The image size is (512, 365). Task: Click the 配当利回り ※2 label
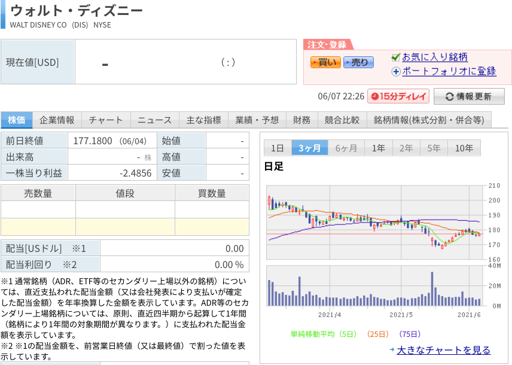pyautogui.click(x=41, y=264)
